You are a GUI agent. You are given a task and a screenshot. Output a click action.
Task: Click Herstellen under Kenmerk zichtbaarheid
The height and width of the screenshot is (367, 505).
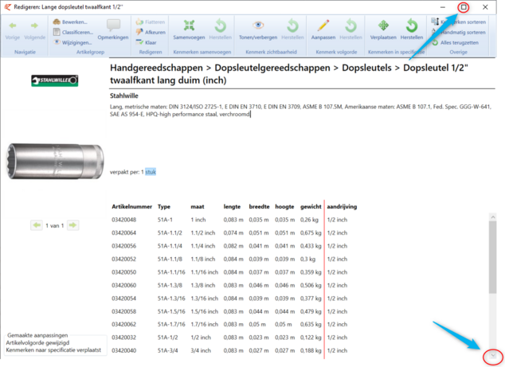tap(292, 29)
